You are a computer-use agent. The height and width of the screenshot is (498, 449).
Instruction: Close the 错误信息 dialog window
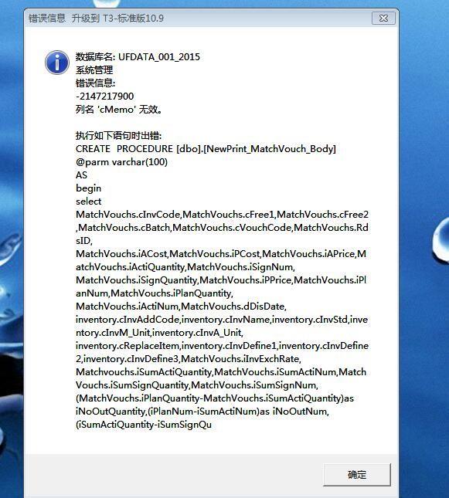(x=383, y=18)
